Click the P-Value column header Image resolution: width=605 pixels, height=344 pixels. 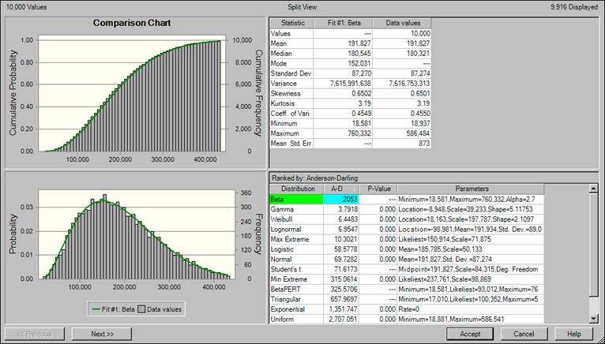(x=378, y=189)
